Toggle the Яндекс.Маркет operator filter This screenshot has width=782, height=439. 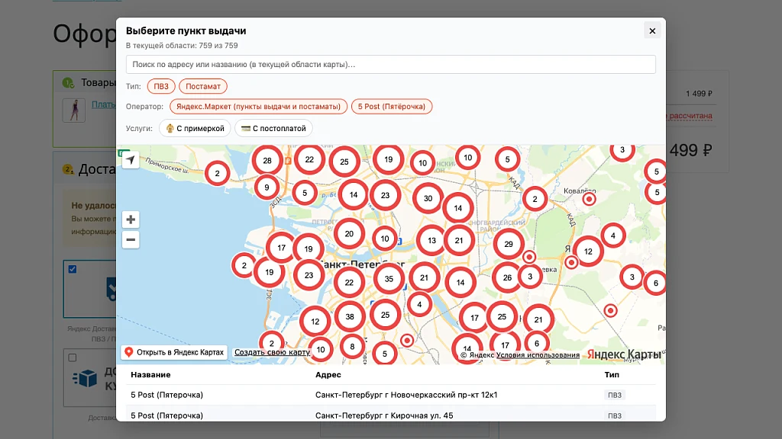click(258, 107)
